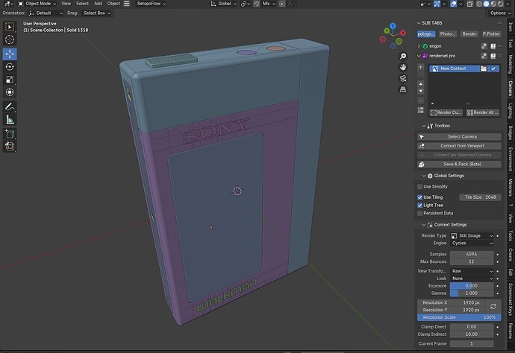Collapse the Global Settings section

tap(424, 176)
